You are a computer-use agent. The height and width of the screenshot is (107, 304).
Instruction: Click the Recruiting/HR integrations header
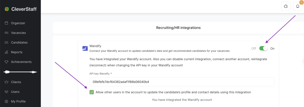click(178, 28)
